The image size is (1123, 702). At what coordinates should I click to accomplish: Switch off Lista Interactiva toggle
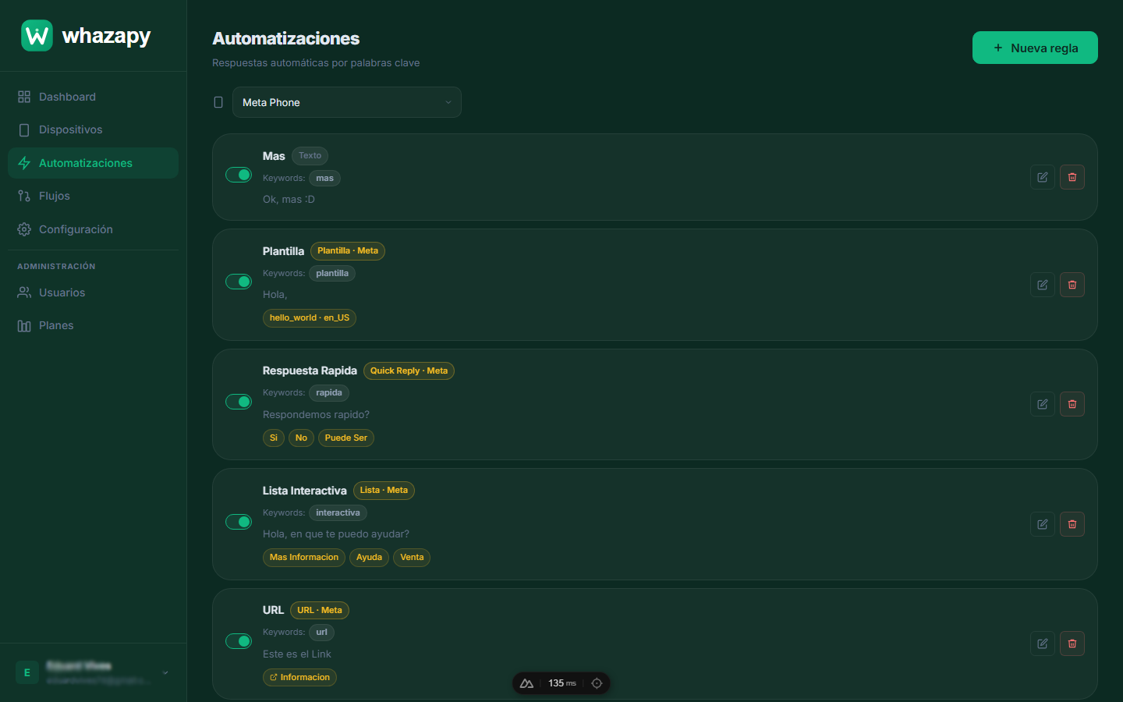pos(239,522)
